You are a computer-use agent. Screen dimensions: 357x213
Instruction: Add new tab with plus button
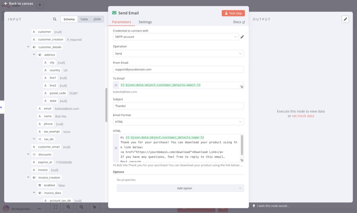tap(40, 5)
